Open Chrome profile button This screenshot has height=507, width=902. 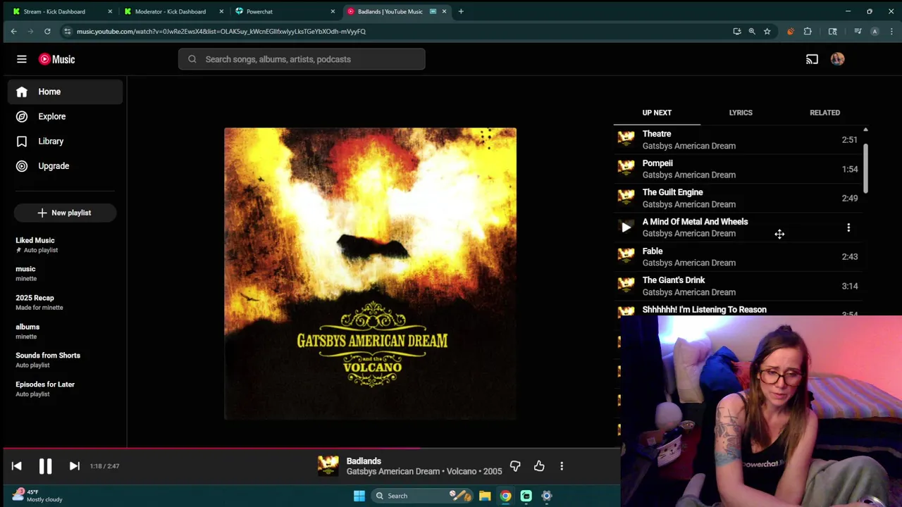coord(875,31)
